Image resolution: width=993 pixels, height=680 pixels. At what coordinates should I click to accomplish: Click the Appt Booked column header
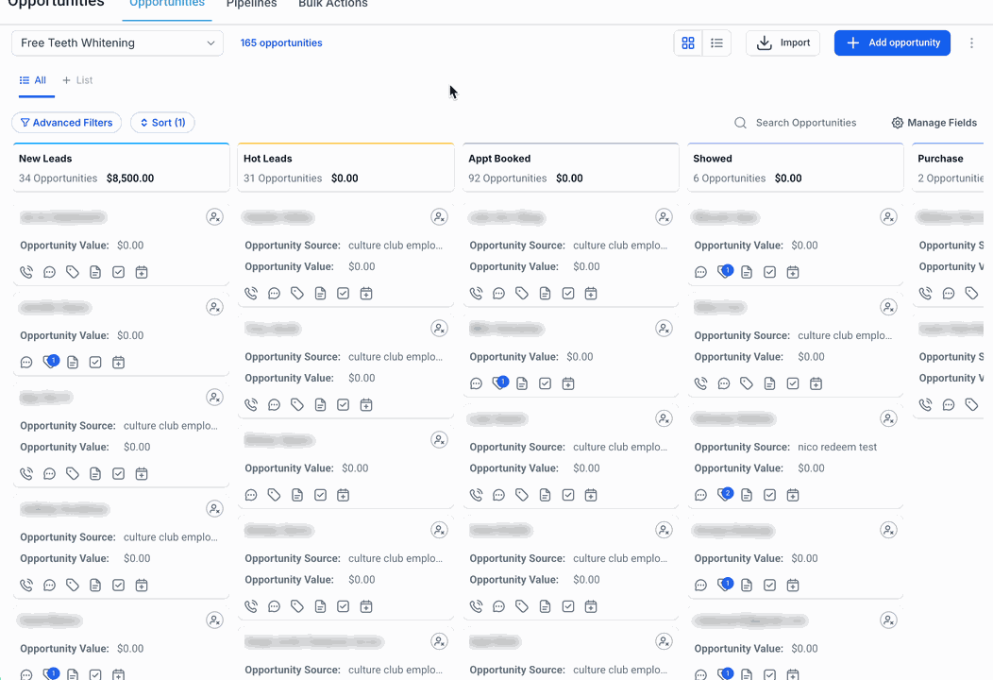coord(570,168)
